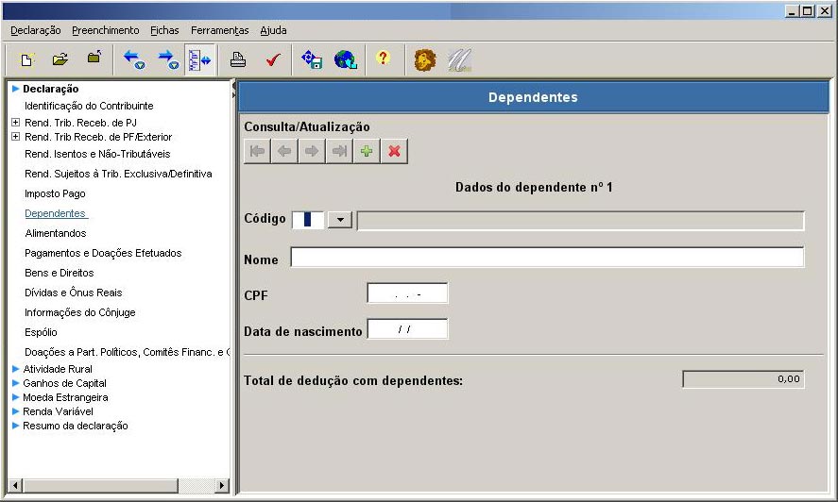Image resolution: width=838 pixels, height=502 pixels.
Task: Click the Nome text field
Action: tap(547, 258)
